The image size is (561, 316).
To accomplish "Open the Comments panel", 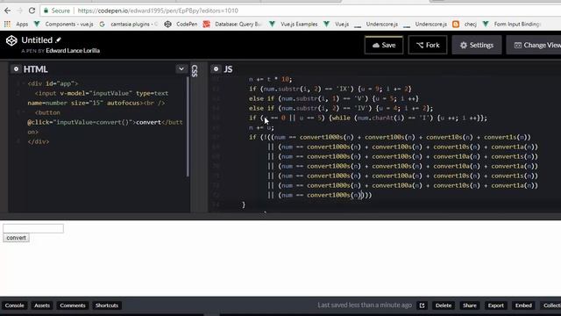I will click(x=73, y=305).
